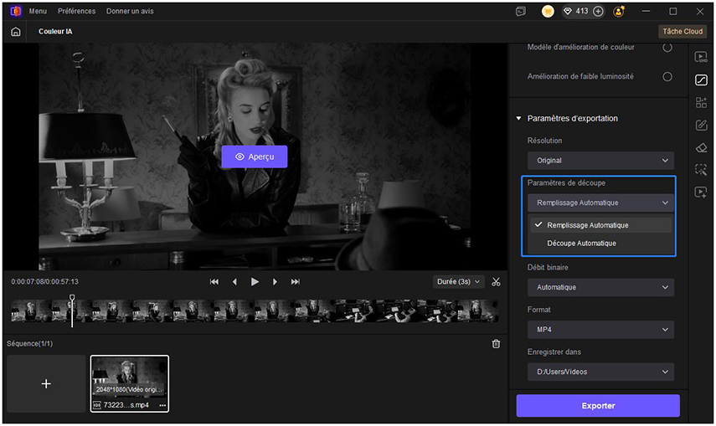Add new clip with plus tile
This screenshot has height=426, width=716.
(x=46, y=383)
